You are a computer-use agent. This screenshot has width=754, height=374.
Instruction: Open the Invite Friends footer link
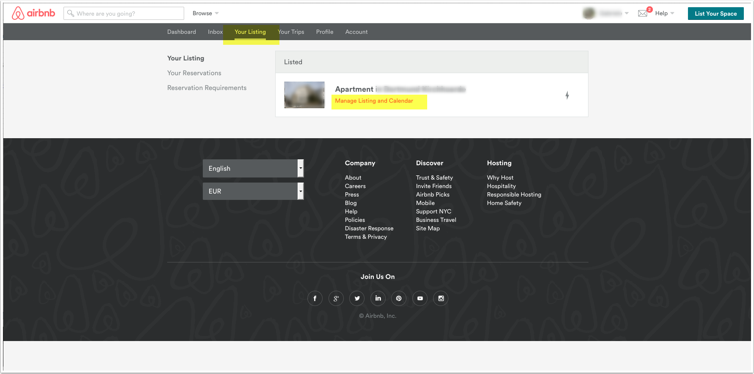[434, 186]
